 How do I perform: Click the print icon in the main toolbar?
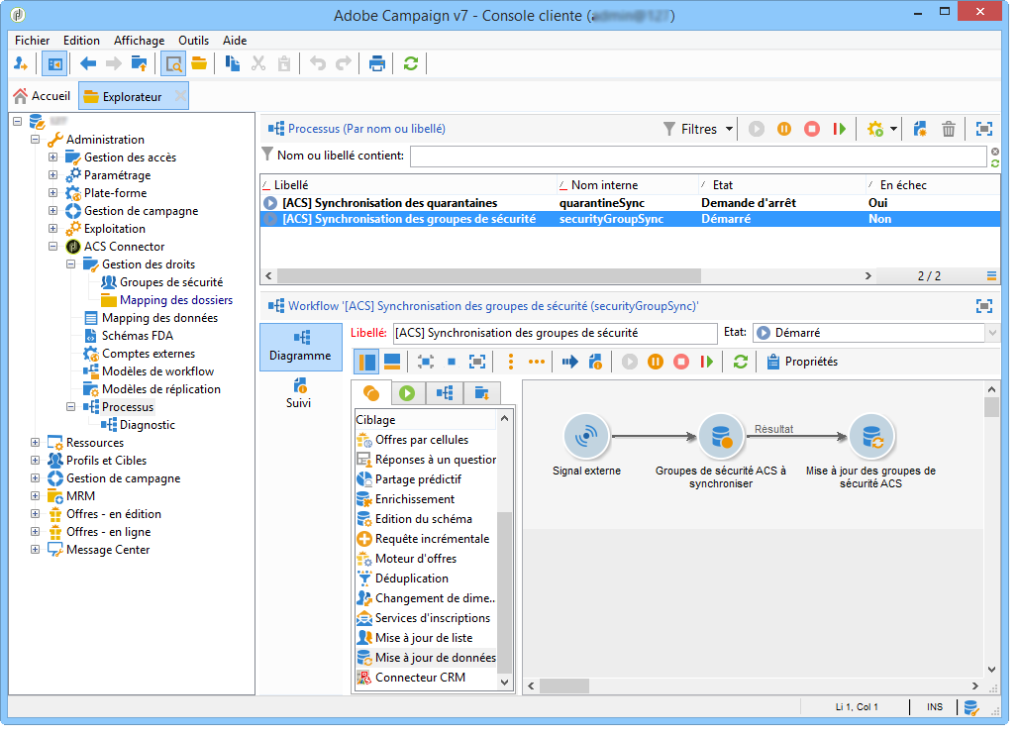[377, 63]
